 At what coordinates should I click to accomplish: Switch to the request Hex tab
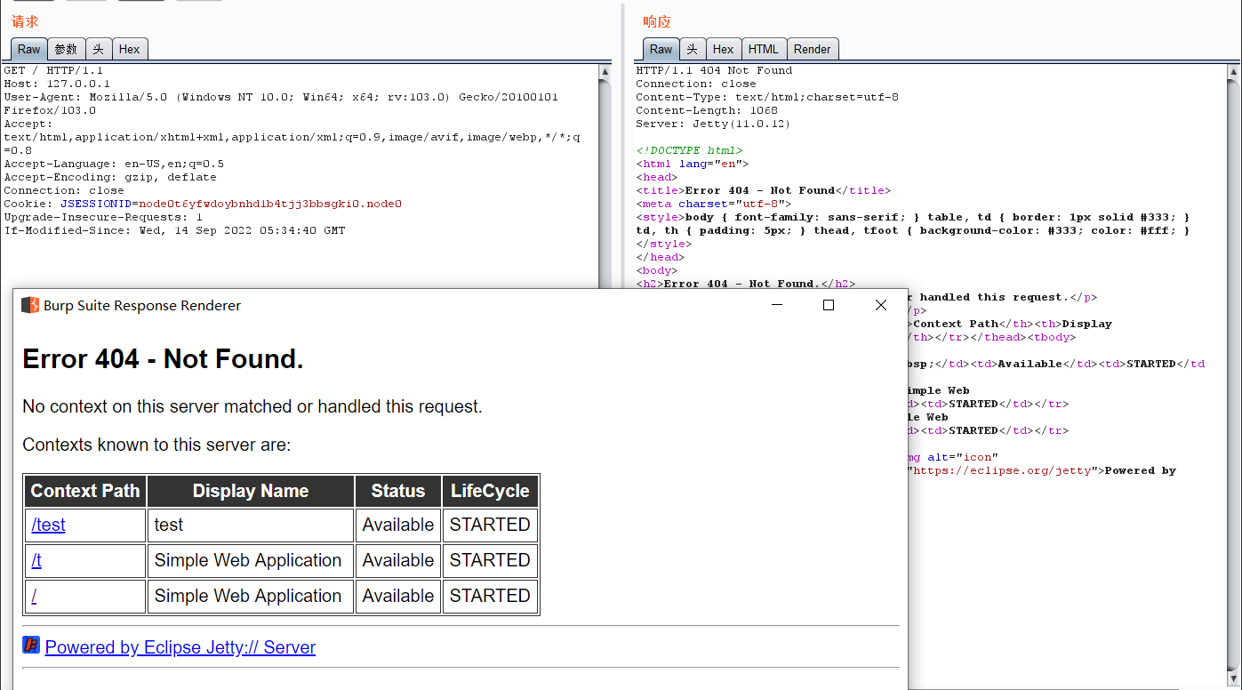coord(130,49)
